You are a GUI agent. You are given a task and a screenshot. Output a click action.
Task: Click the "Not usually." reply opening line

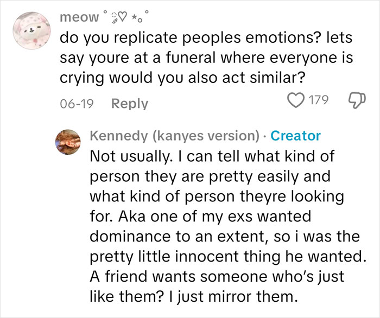[211, 158]
